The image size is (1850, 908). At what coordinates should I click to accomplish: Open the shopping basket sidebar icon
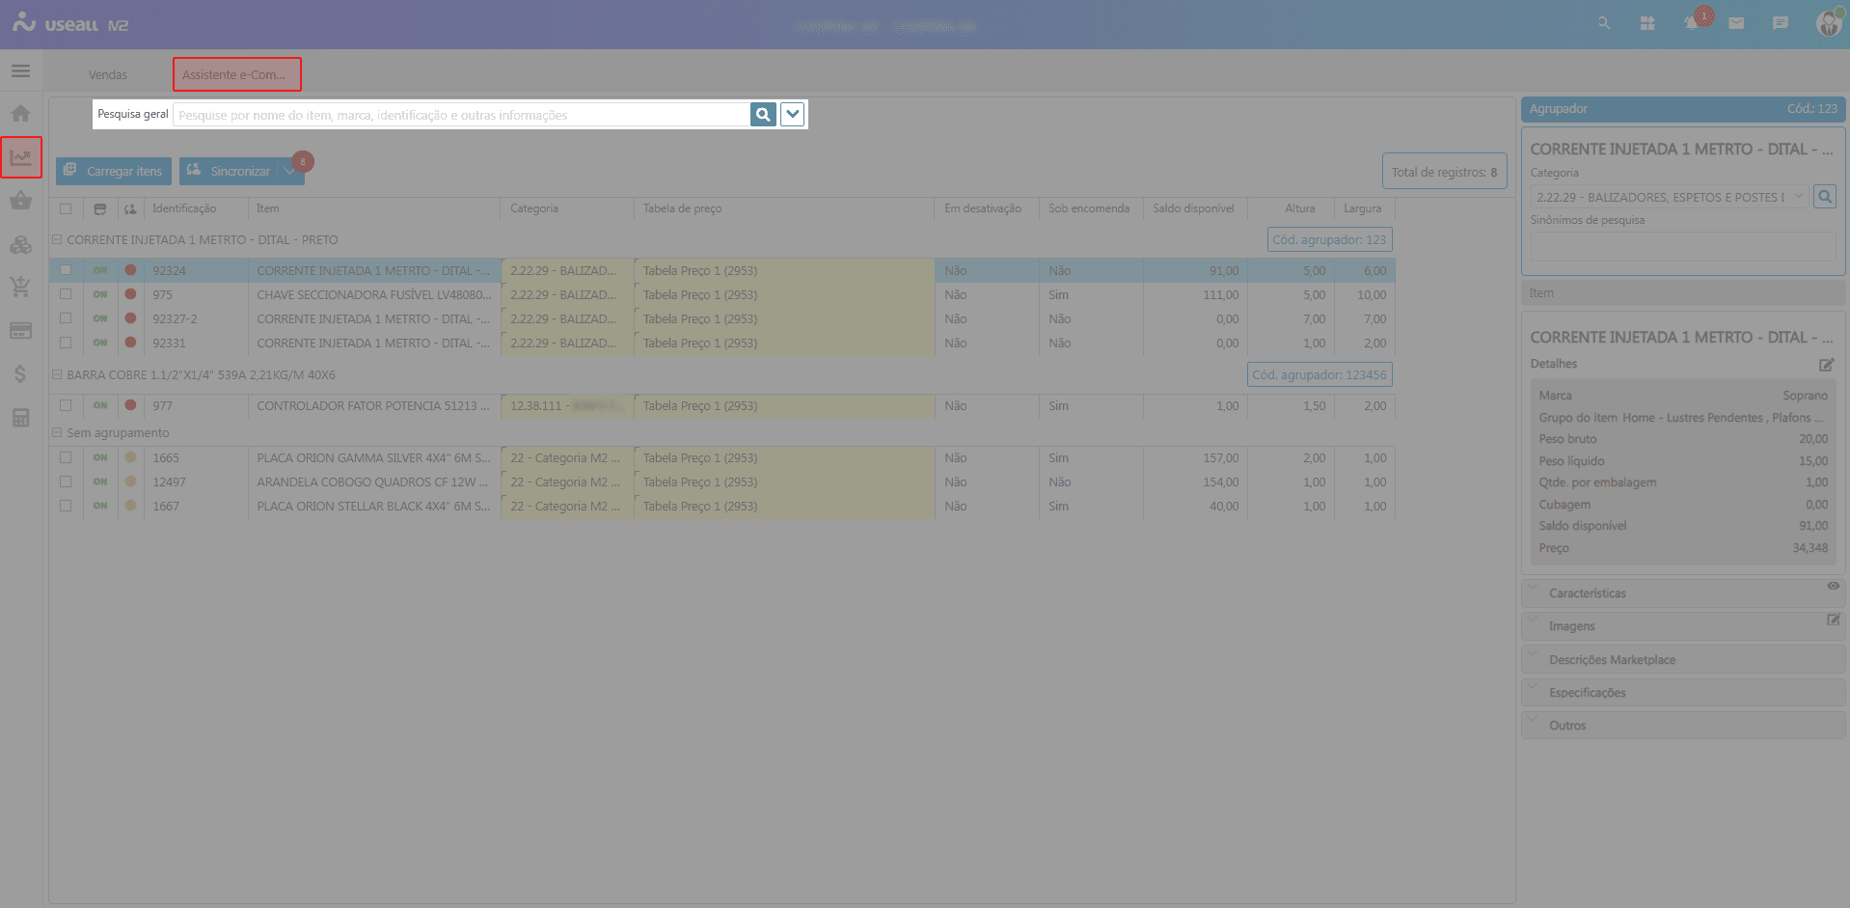20,201
